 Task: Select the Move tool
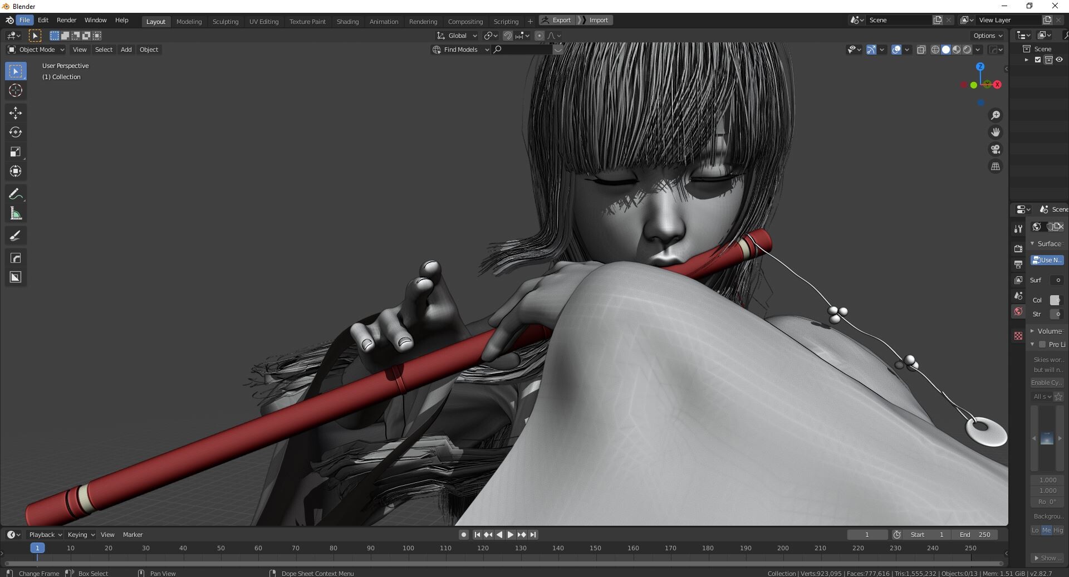click(x=16, y=113)
